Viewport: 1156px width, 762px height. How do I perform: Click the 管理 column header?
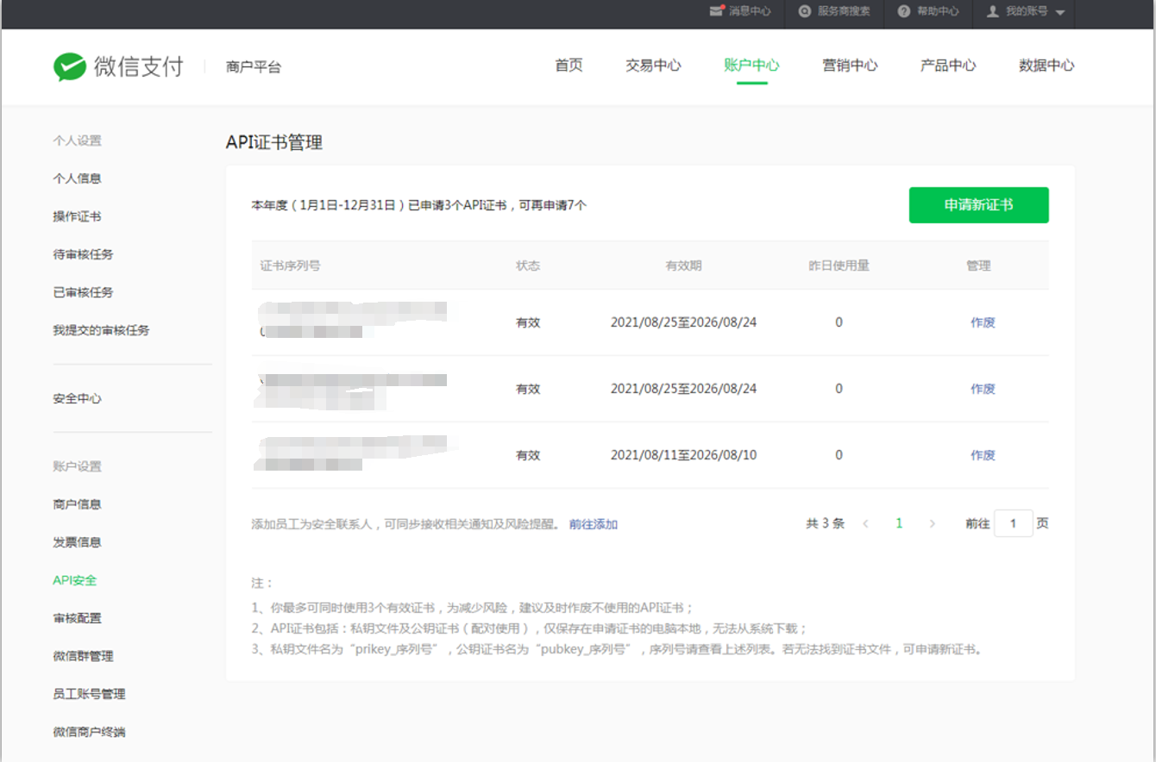(x=978, y=265)
